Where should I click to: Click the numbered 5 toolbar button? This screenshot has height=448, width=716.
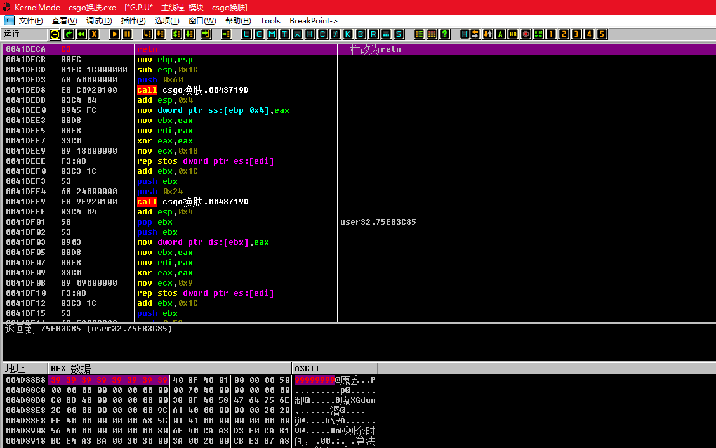pos(602,34)
